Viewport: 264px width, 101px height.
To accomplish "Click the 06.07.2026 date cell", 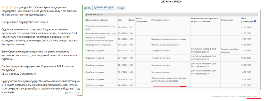I will point(122,58).
